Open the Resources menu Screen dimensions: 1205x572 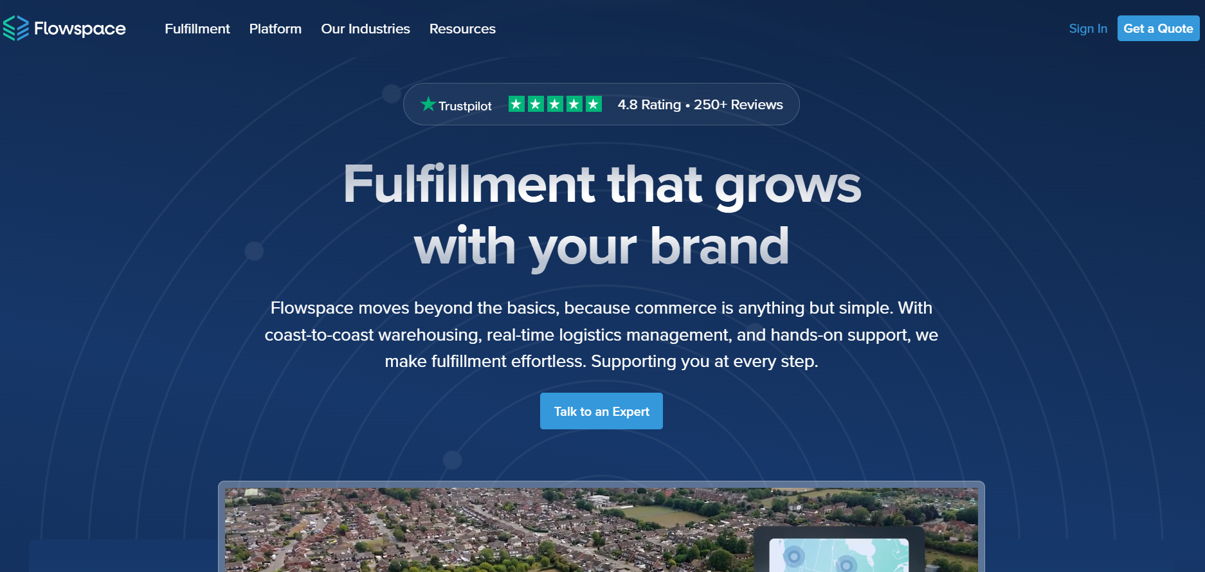point(462,29)
